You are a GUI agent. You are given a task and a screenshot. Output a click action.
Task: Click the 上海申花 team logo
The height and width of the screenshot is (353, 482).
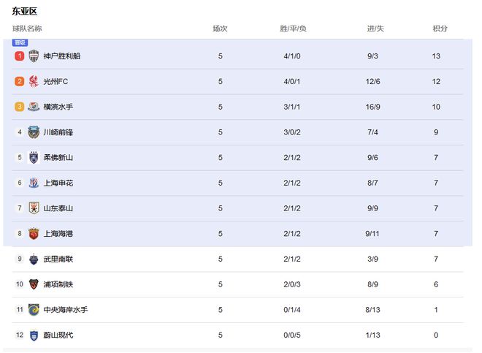pyautogui.click(x=34, y=183)
